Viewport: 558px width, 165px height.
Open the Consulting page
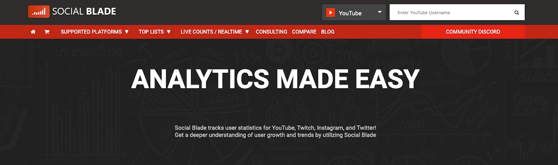coord(271,32)
